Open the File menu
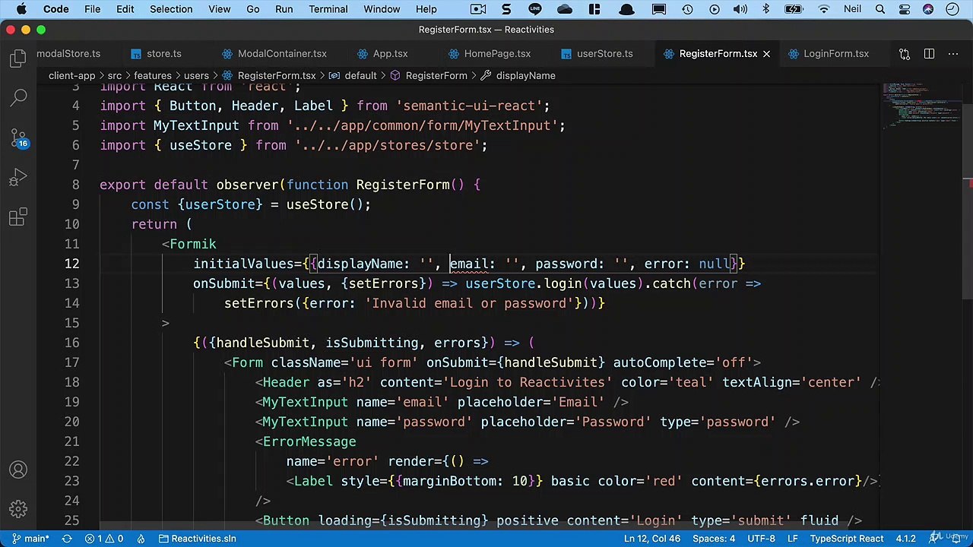This screenshot has height=547, width=973. click(x=92, y=9)
